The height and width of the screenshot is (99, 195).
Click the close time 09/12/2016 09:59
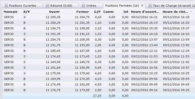(x=176, y=79)
